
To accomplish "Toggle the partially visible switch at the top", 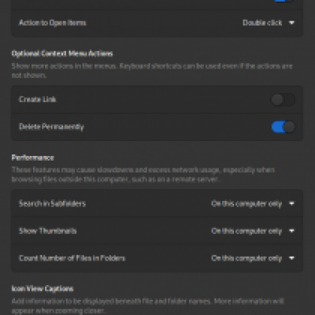I will [283, 1].
